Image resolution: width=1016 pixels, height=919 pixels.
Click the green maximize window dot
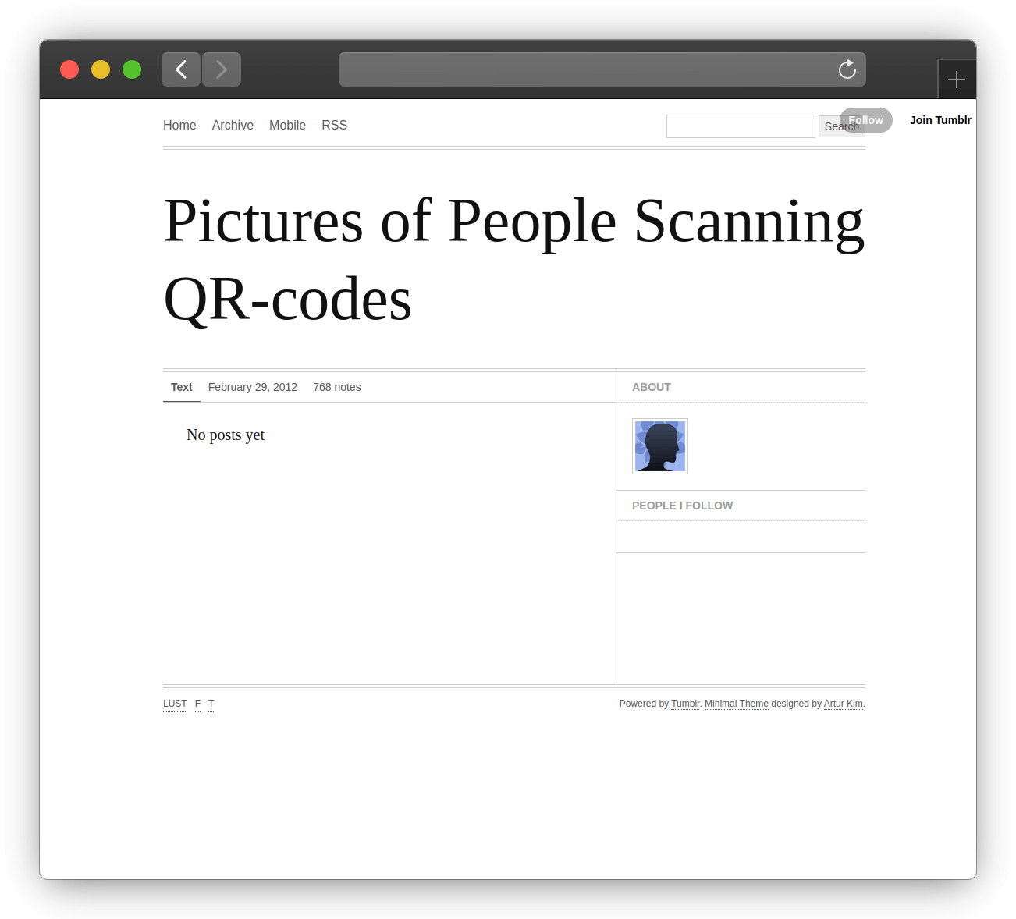pyautogui.click(x=132, y=69)
